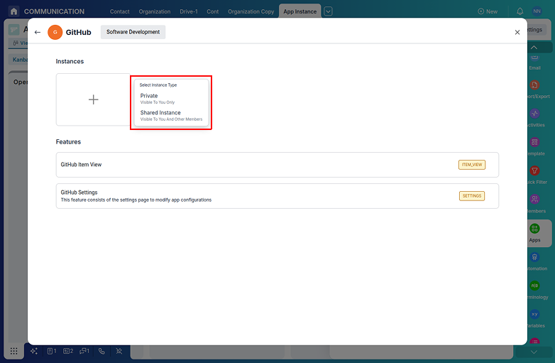Viewport: 555px width, 363px height.
Task: Open the Template sidebar icon
Action: click(534, 142)
